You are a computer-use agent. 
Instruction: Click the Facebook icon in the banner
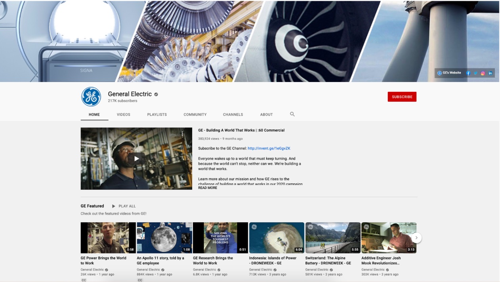(x=468, y=73)
